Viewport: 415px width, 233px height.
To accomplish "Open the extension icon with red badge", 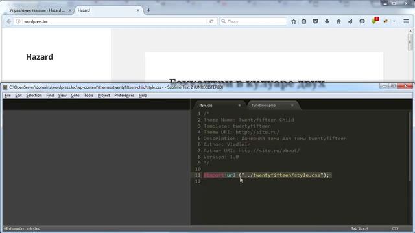I will pos(375,21).
